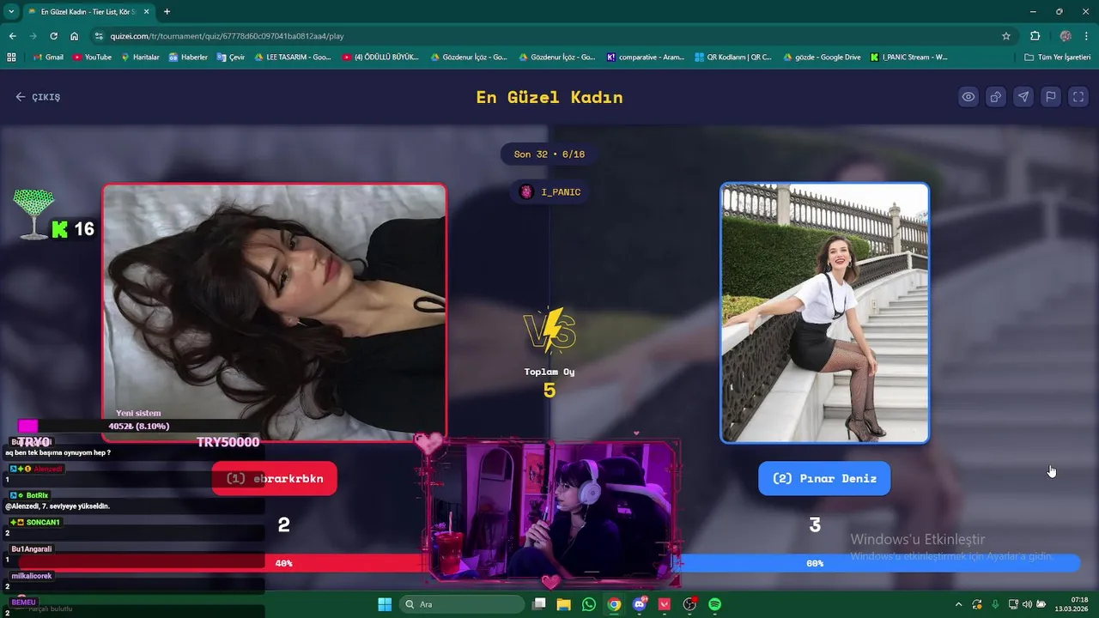Image resolution: width=1099 pixels, height=618 pixels.
Task: Show hidden system tray icons
Action: (958, 604)
